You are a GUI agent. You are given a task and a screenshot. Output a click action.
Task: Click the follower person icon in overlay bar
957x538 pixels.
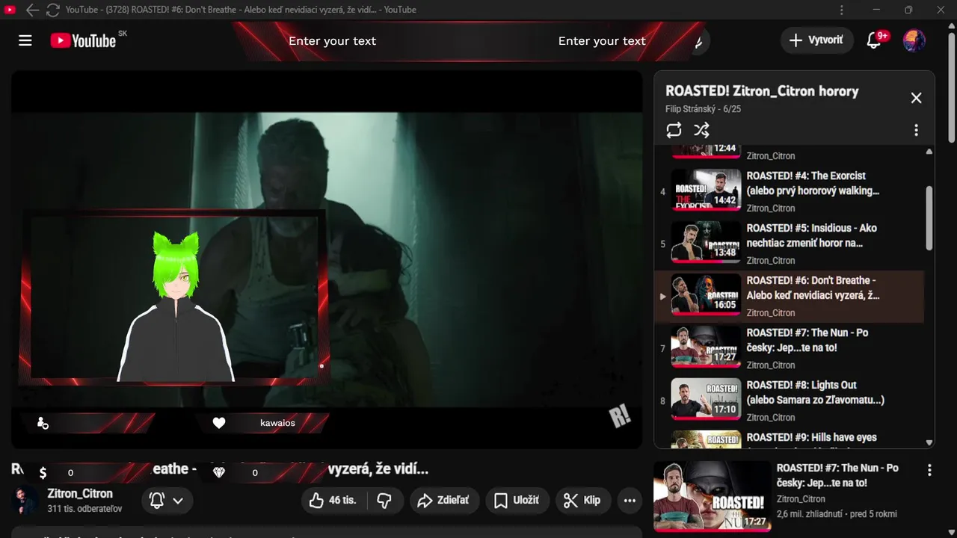coord(43,424)
